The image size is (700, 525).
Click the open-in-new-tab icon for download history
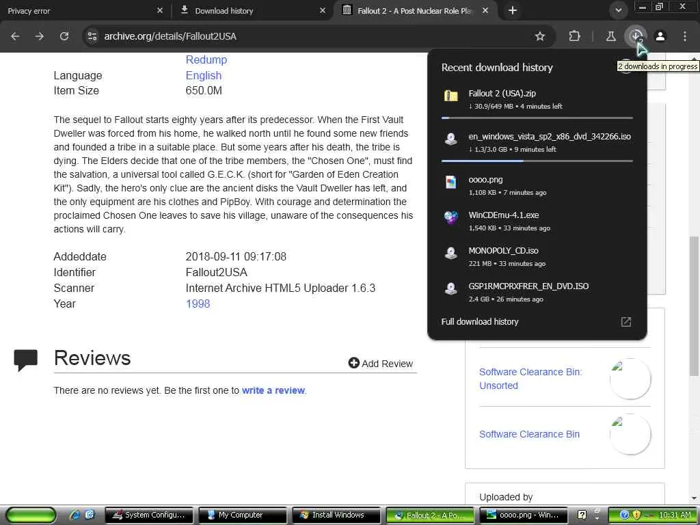(626, 322)
